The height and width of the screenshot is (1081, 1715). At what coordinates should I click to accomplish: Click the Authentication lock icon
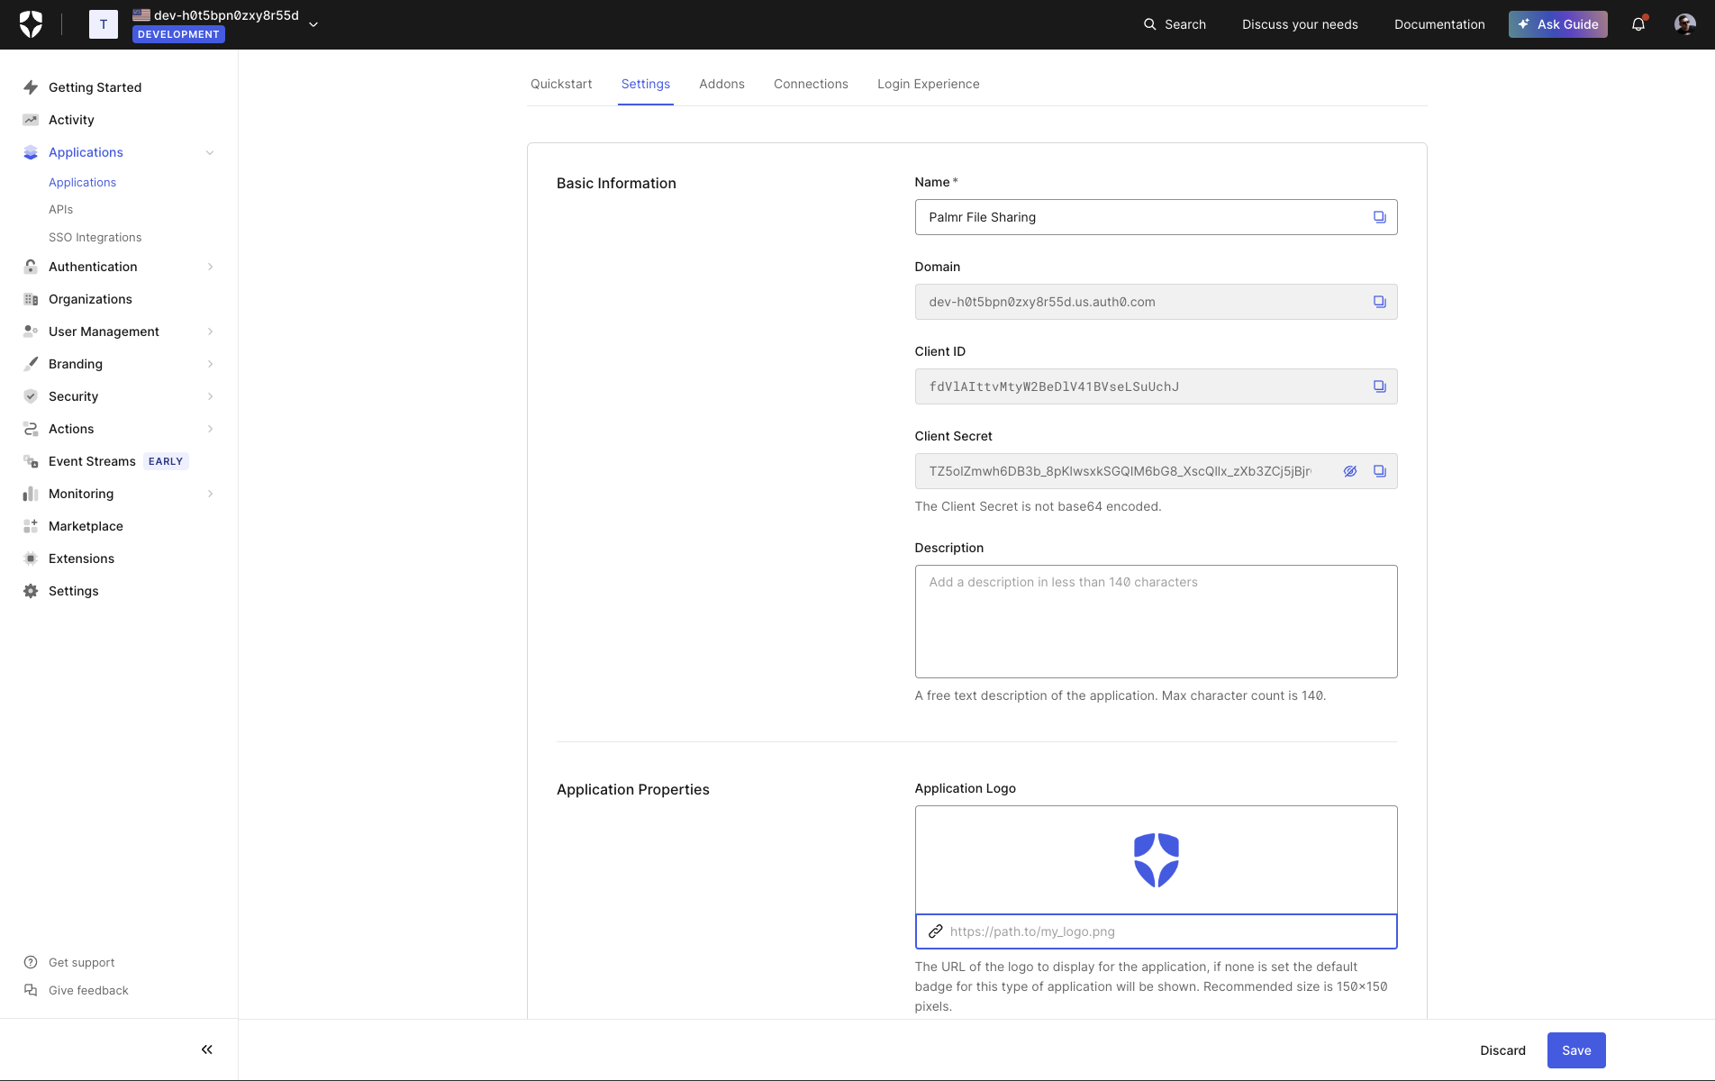tap(31, 267)
